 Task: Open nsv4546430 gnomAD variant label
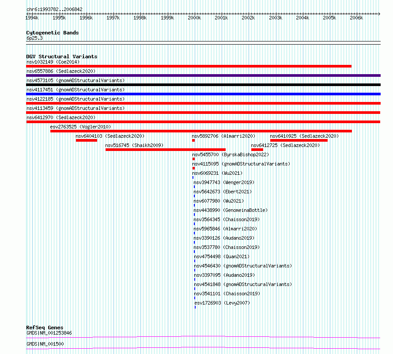click(243, 266)
